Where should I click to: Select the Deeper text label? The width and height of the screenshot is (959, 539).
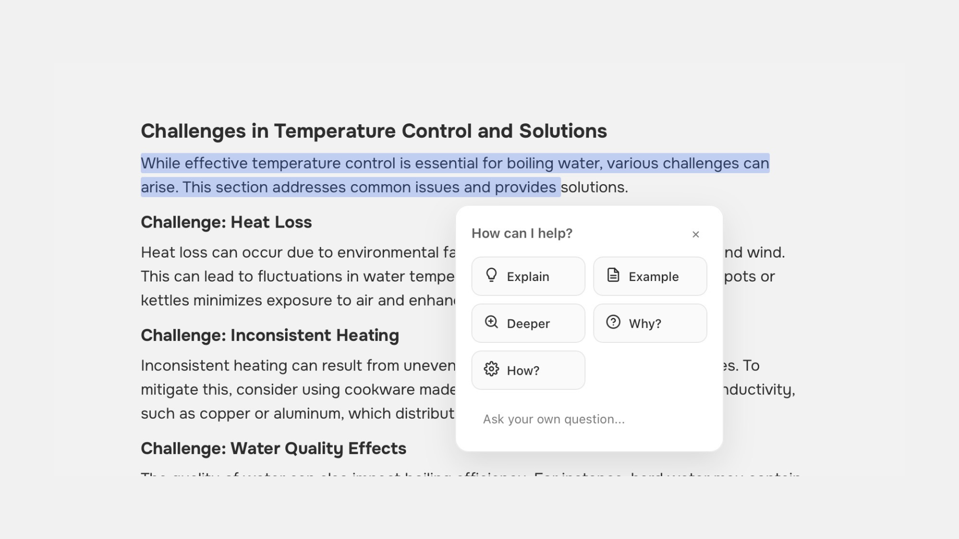click(x=528, y=324)
